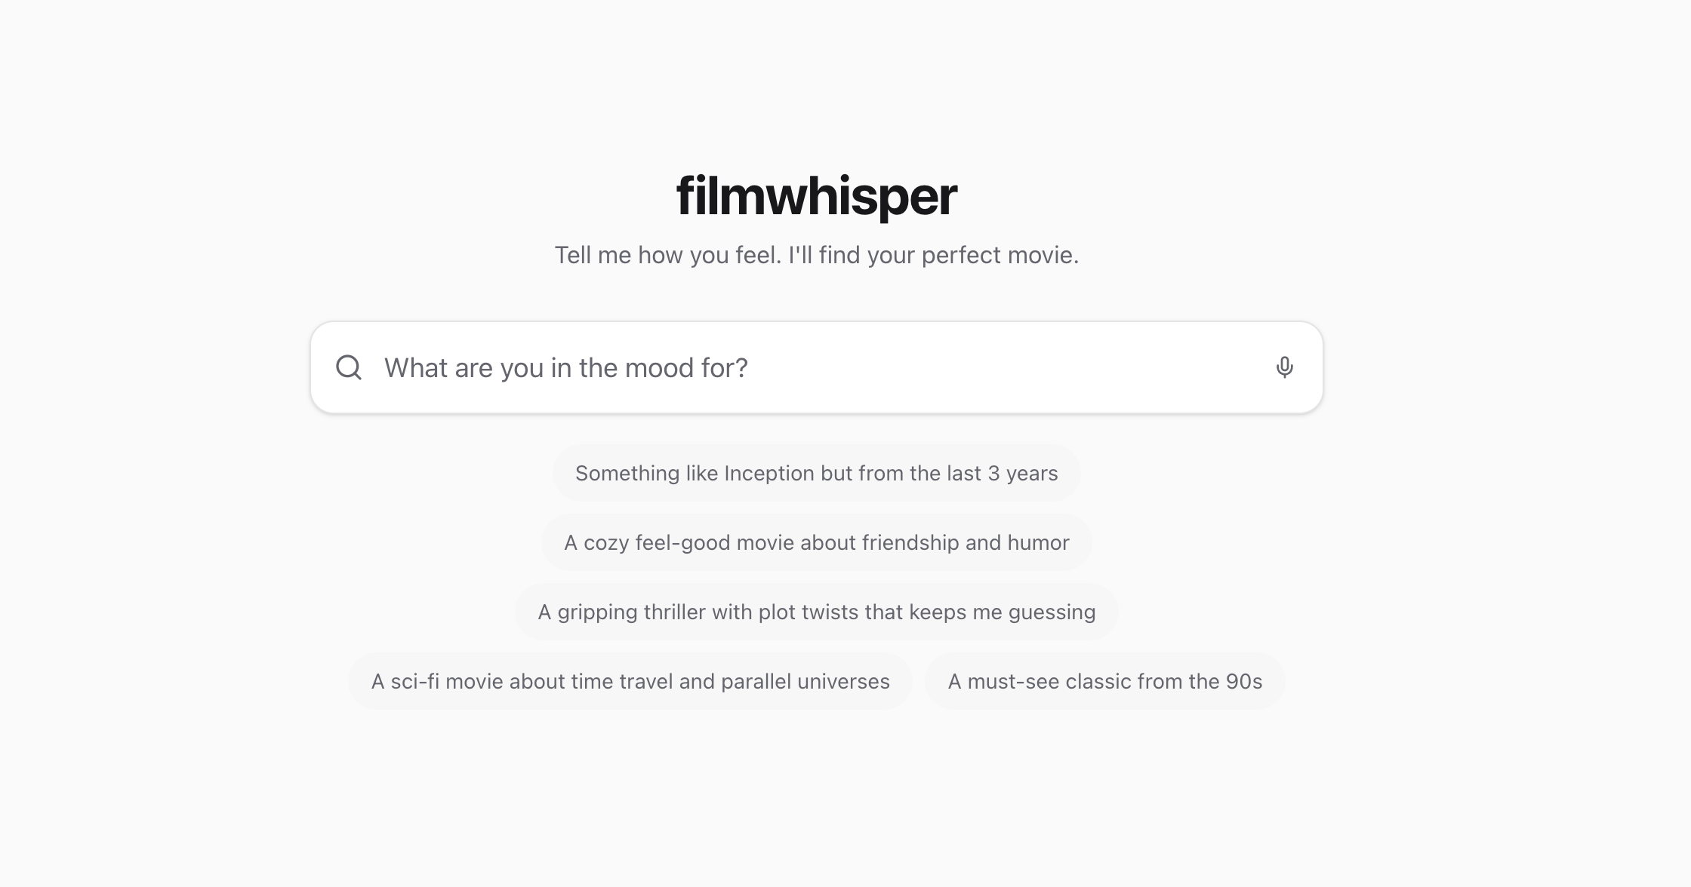
Task: Activate voice input microphone icon
Action: tap(1284, 367)
